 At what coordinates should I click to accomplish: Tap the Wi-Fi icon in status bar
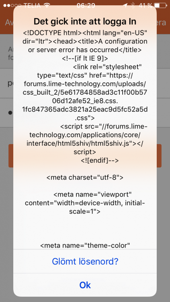point(47,5)
